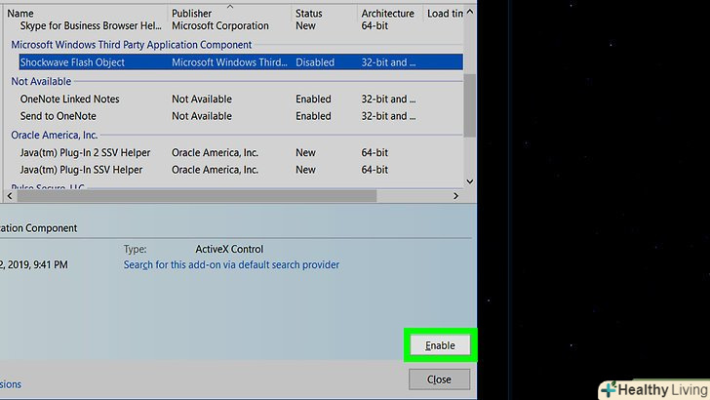Image resolution: width=710 pixels, height=400 pixels.
Task: Click the horizontal scrollbar right arrow
Action: pos(454,196)
